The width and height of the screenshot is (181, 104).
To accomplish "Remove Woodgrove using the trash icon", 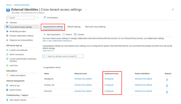I will pos(167,80).
